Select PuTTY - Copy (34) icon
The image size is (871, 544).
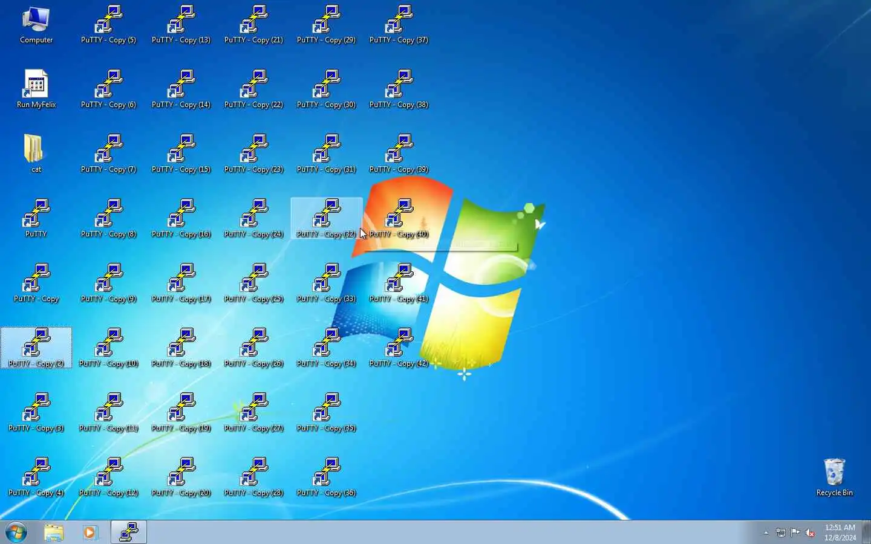tap(327, 348)
